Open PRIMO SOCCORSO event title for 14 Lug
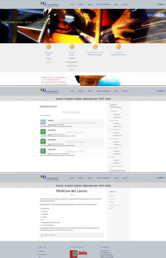Screen dimensions: 166x258 pos(75,132)
